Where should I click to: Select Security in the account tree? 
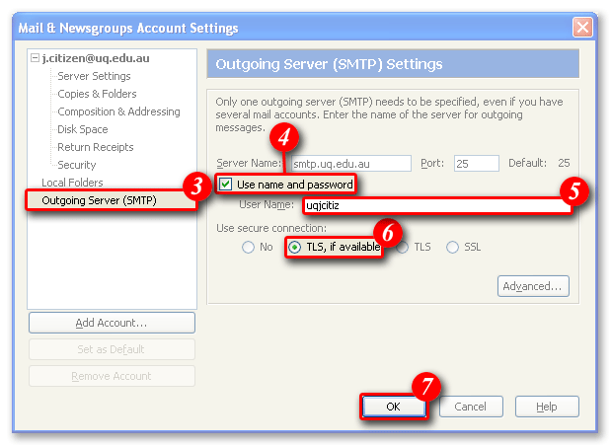[77, 165]
